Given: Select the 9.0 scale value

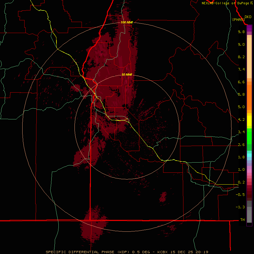Looking at the screenshot, I should (x=241, y=44).
